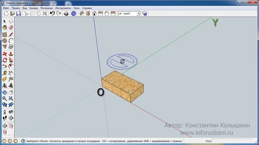Select the Pan hand tool
This screenshot has width=259, height=145.
11,93
